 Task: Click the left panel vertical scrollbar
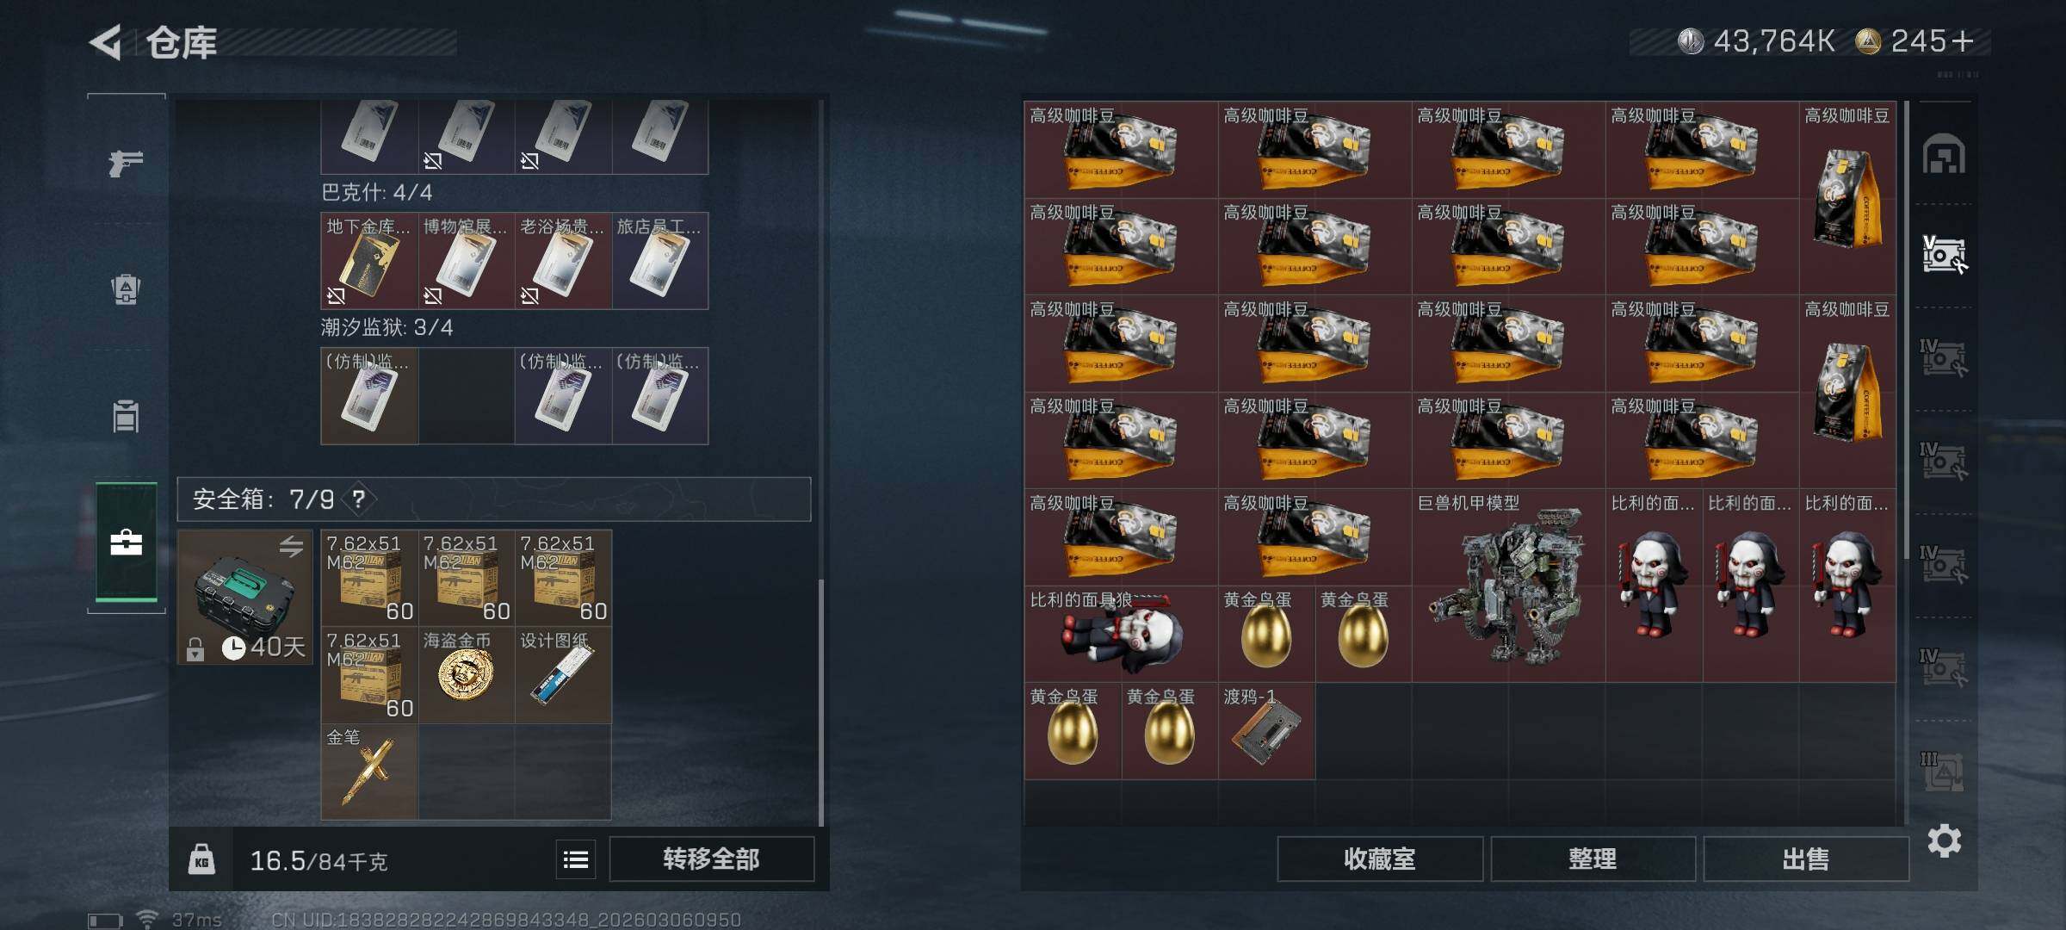[820, 702]
